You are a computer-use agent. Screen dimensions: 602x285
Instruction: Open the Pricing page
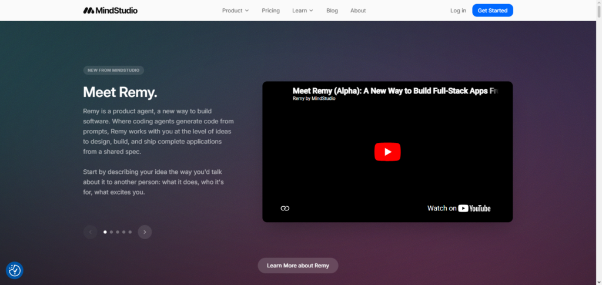coord(270,11)
